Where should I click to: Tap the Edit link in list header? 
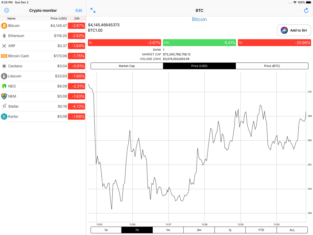79,11
